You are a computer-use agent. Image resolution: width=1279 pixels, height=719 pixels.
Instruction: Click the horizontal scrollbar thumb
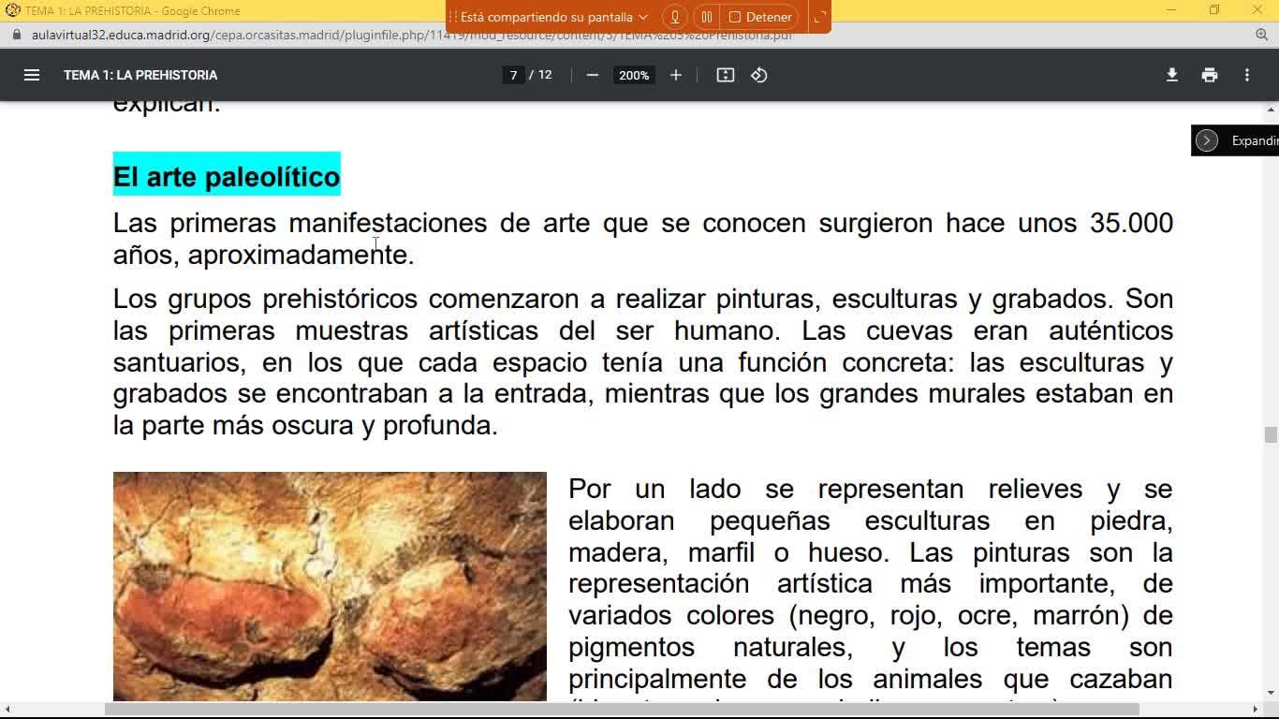622,709
